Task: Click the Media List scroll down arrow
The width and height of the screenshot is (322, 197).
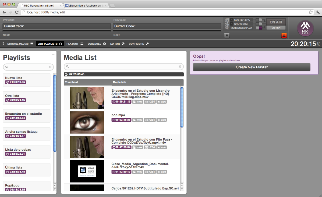Action: (x=182, y=189)
